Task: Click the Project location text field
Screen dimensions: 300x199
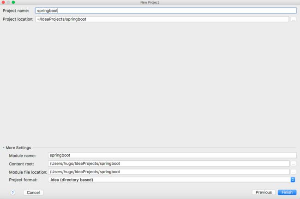Action: pos(162,19)
